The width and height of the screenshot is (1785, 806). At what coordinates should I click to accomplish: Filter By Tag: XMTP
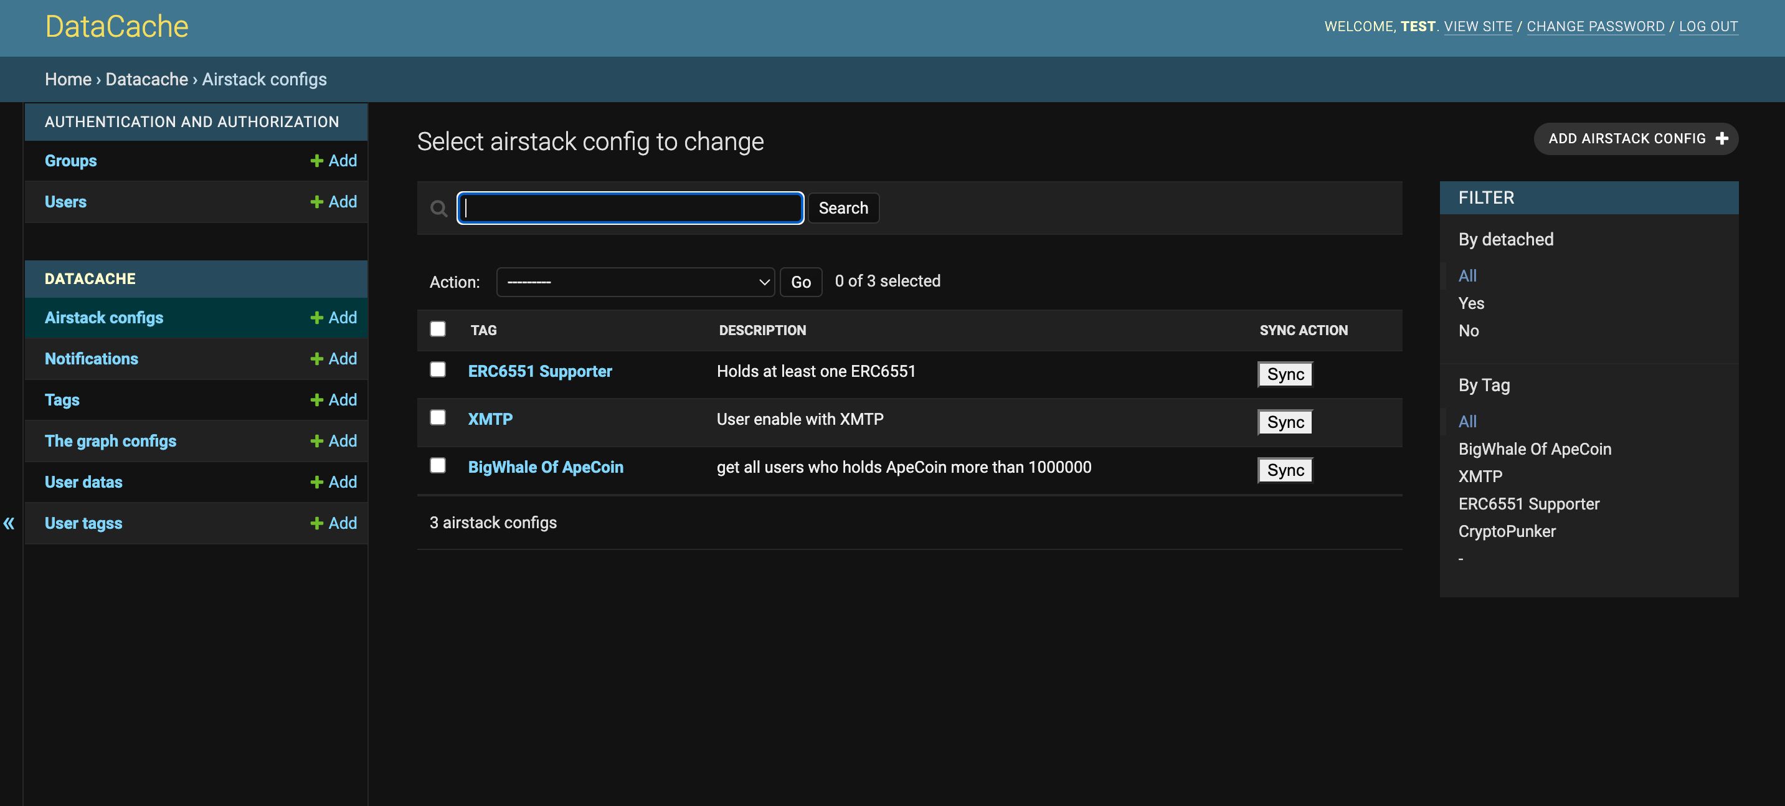tap(1481, 476)
